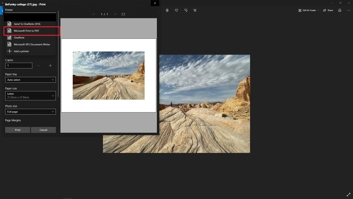Increase copies with the plus button
Image resolution: width=353 pixels, height=199 pixels.
50,66
